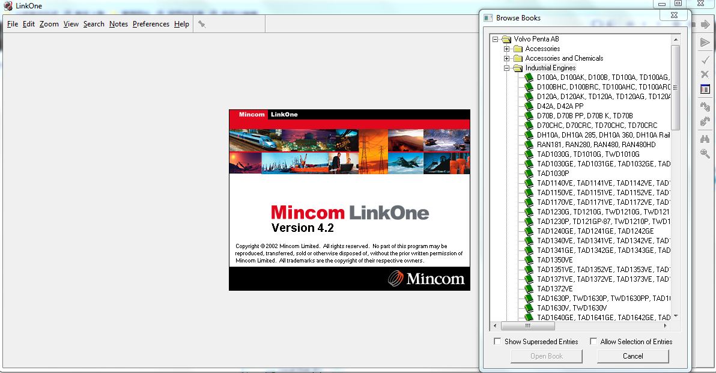This screenshot has width=716, height=373.
Task: Click the LinkOne application icon in the title bar
Action: (8, 6)
